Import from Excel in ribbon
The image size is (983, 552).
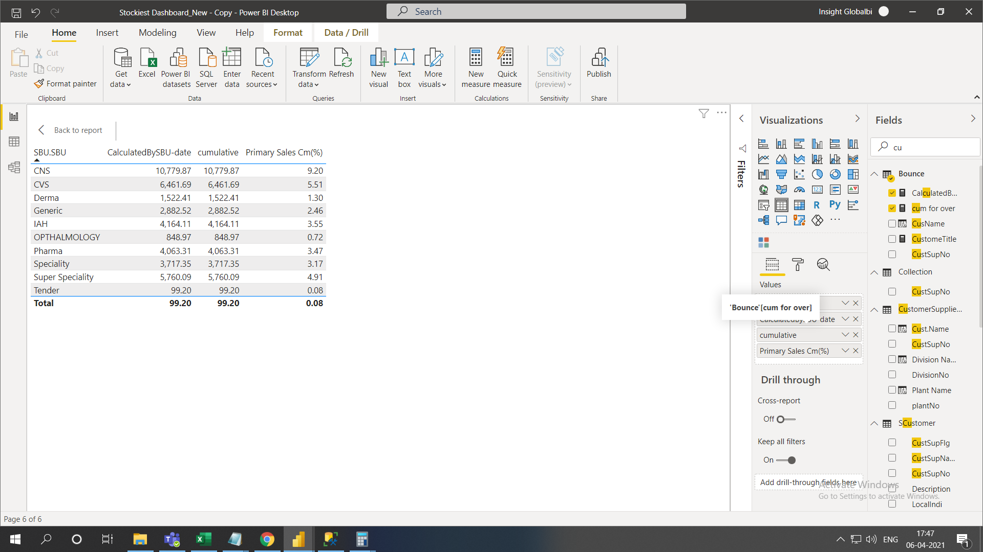point(147,63)
